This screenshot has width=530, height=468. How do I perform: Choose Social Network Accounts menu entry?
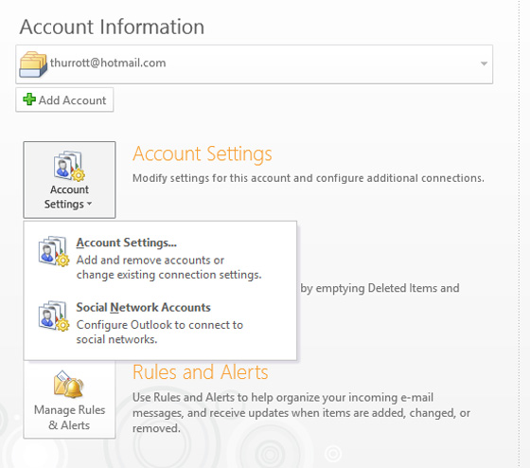point(160,323)
